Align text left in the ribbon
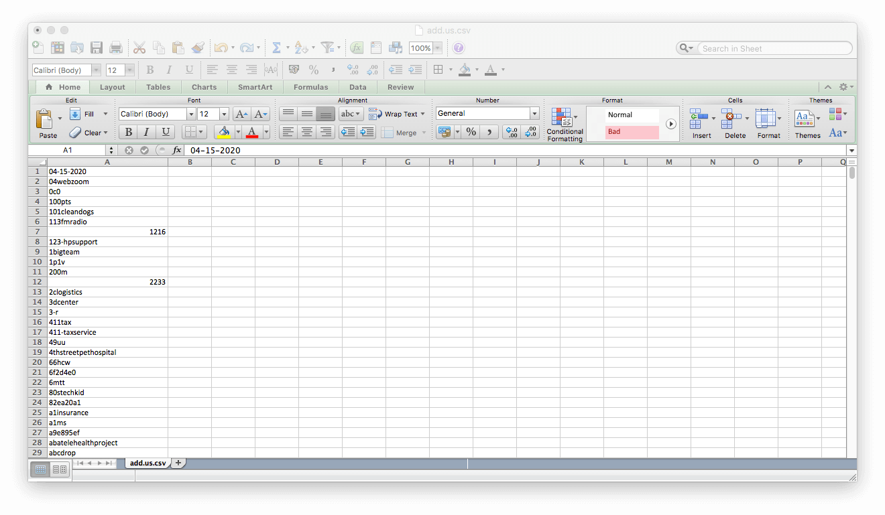Image resolution: width=885 pixels, height=515 pixels. [x=288, y=132]
